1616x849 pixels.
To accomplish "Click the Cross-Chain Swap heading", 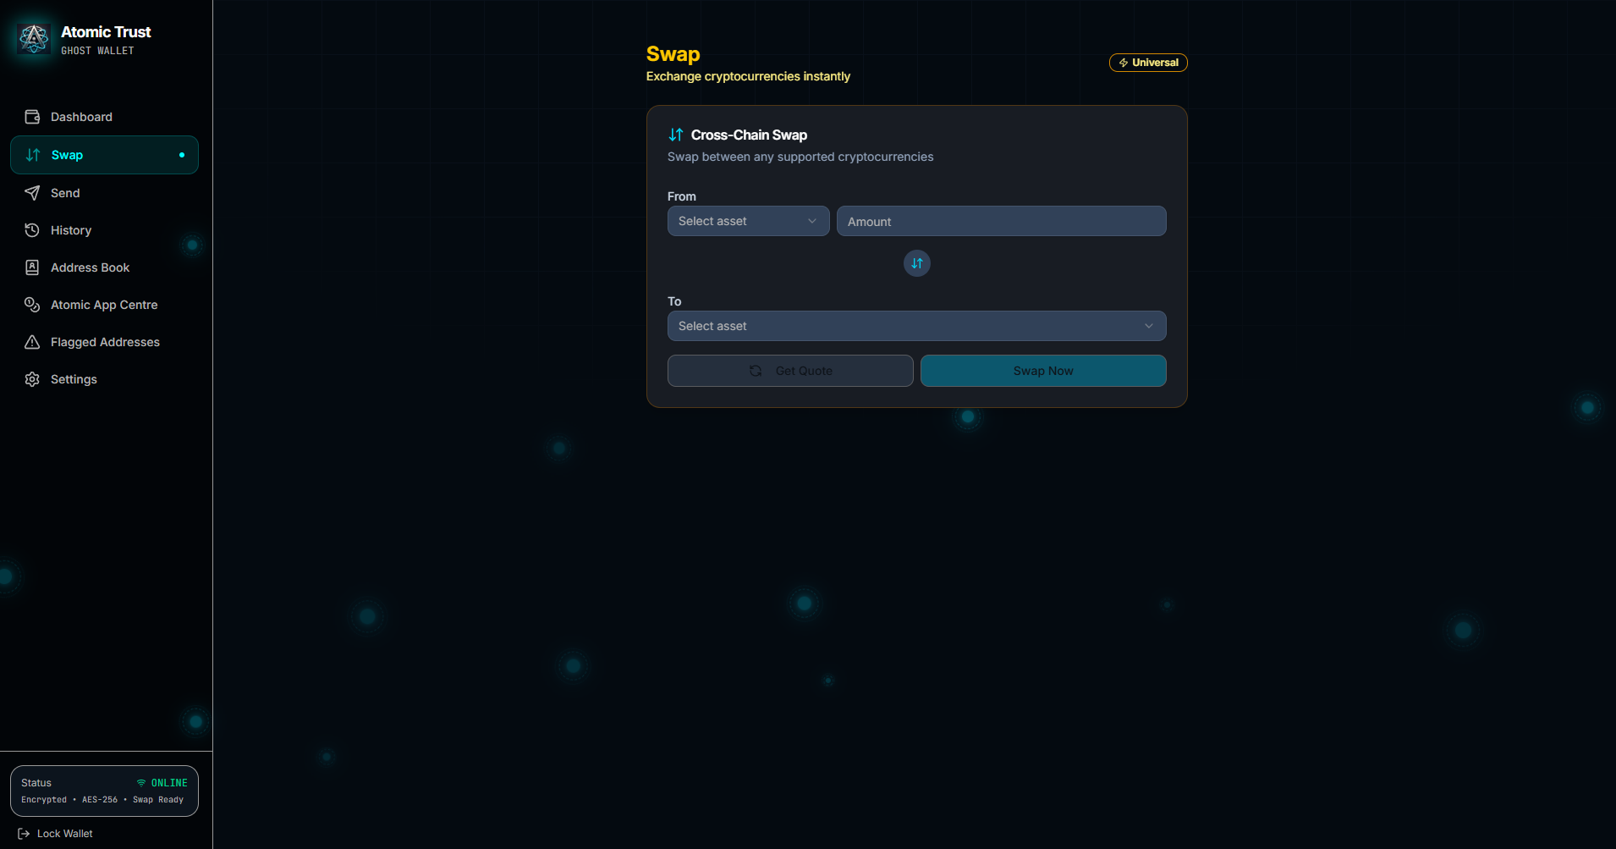I will [x=749, y=135].
